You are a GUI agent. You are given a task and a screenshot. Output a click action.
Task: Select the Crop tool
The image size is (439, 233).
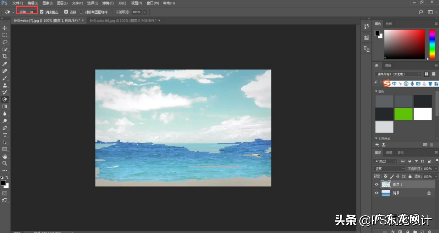[x=5, y=56]
